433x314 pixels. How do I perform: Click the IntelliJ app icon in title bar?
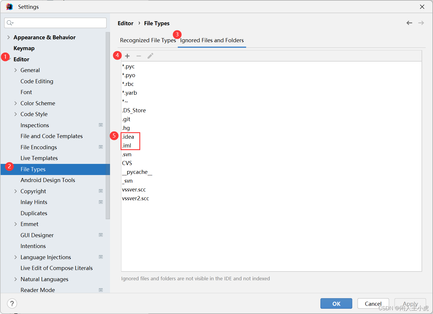[9, 6]
